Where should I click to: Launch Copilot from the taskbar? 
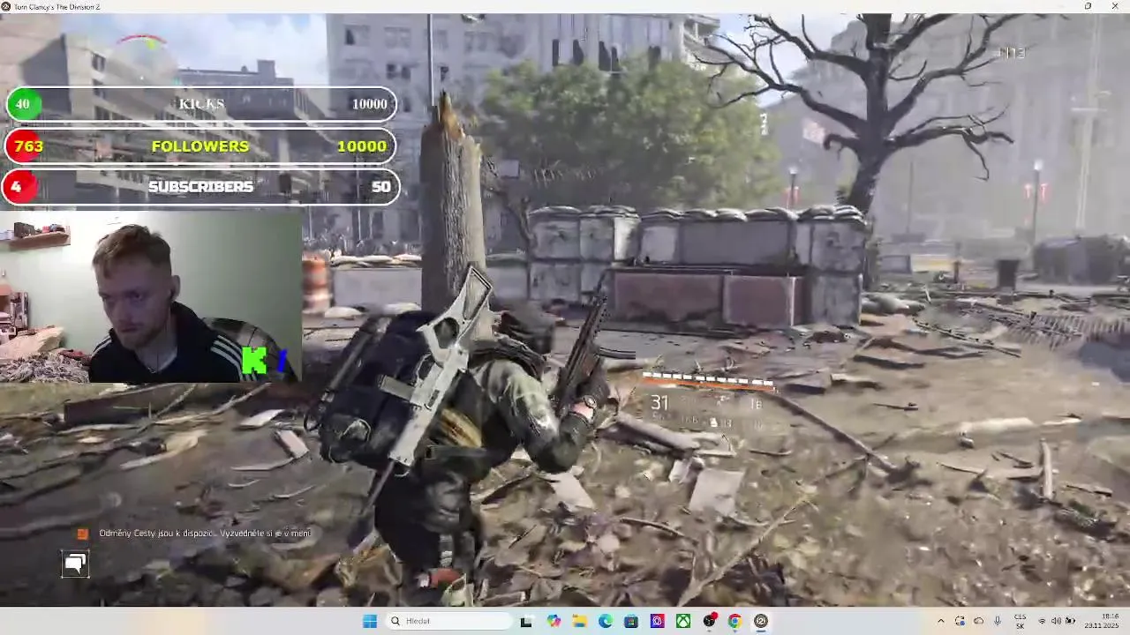point(554,621)
